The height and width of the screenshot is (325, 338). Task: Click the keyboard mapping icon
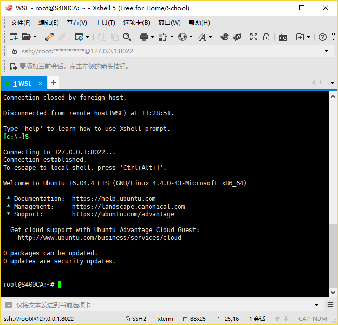(x=282, y=37)
